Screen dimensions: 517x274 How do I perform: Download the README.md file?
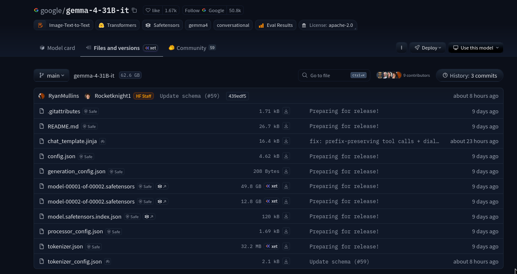click(x=286, y=126)
